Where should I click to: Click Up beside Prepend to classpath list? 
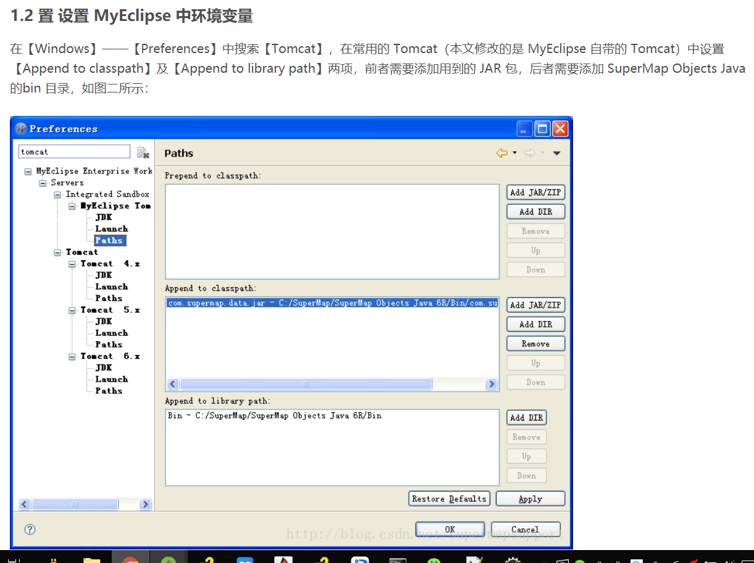tap(535, 250)
